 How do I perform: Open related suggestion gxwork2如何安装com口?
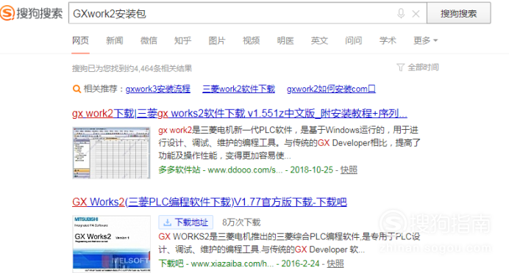(x=331, y=89)
